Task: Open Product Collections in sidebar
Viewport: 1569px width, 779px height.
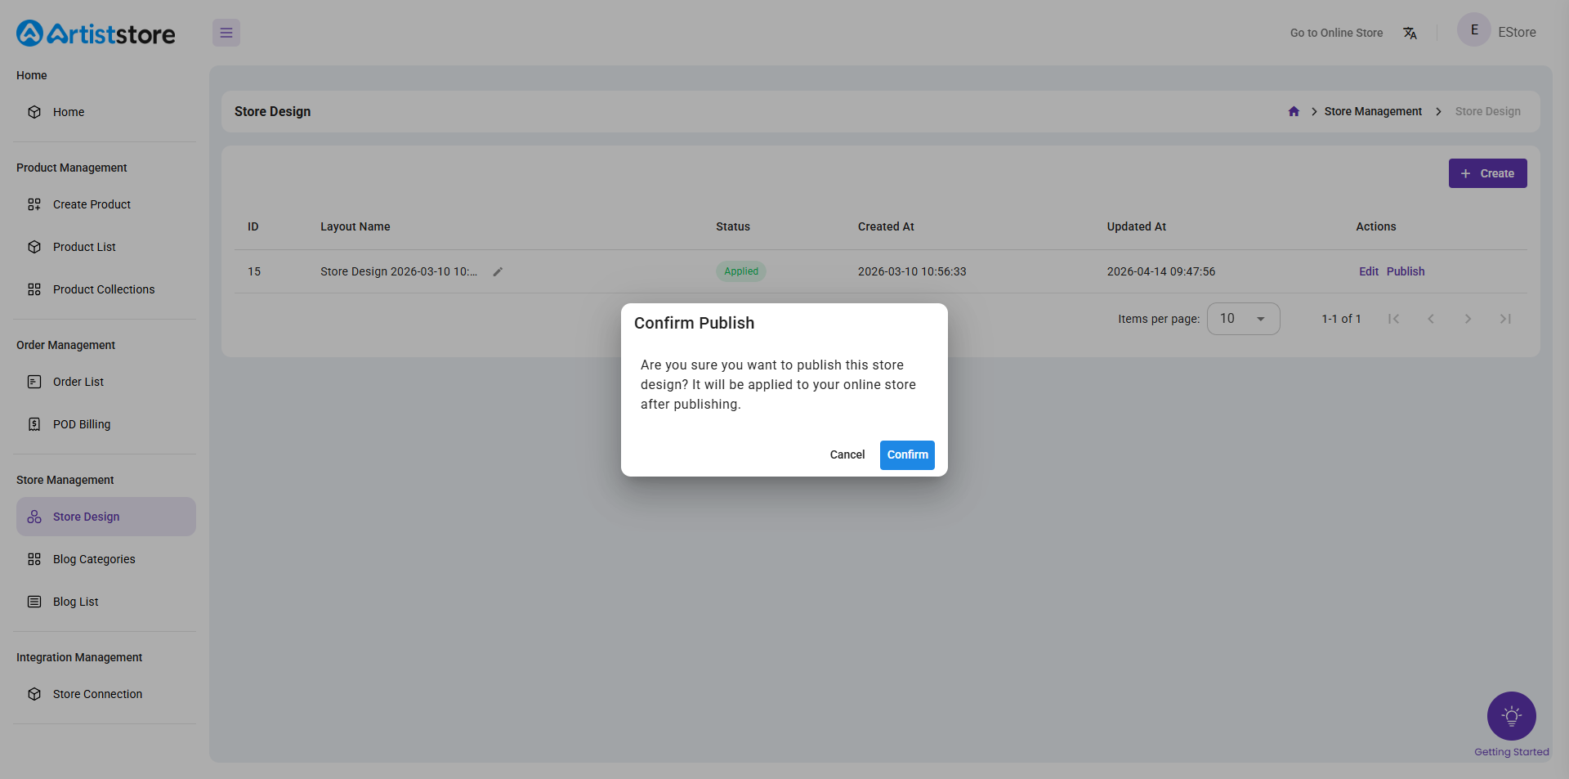Action: [106, 289]
